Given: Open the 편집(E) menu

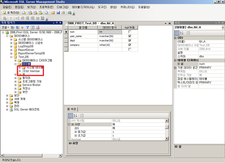Looking at the screenshot, I should (x=19, y=7).
